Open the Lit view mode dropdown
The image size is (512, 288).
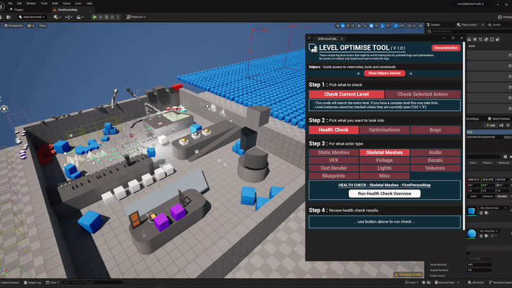click(x=31, y=26)
